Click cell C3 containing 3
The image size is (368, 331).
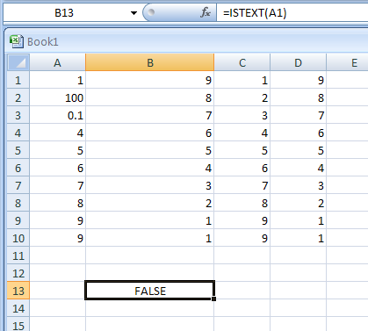(x=242, y=115)
